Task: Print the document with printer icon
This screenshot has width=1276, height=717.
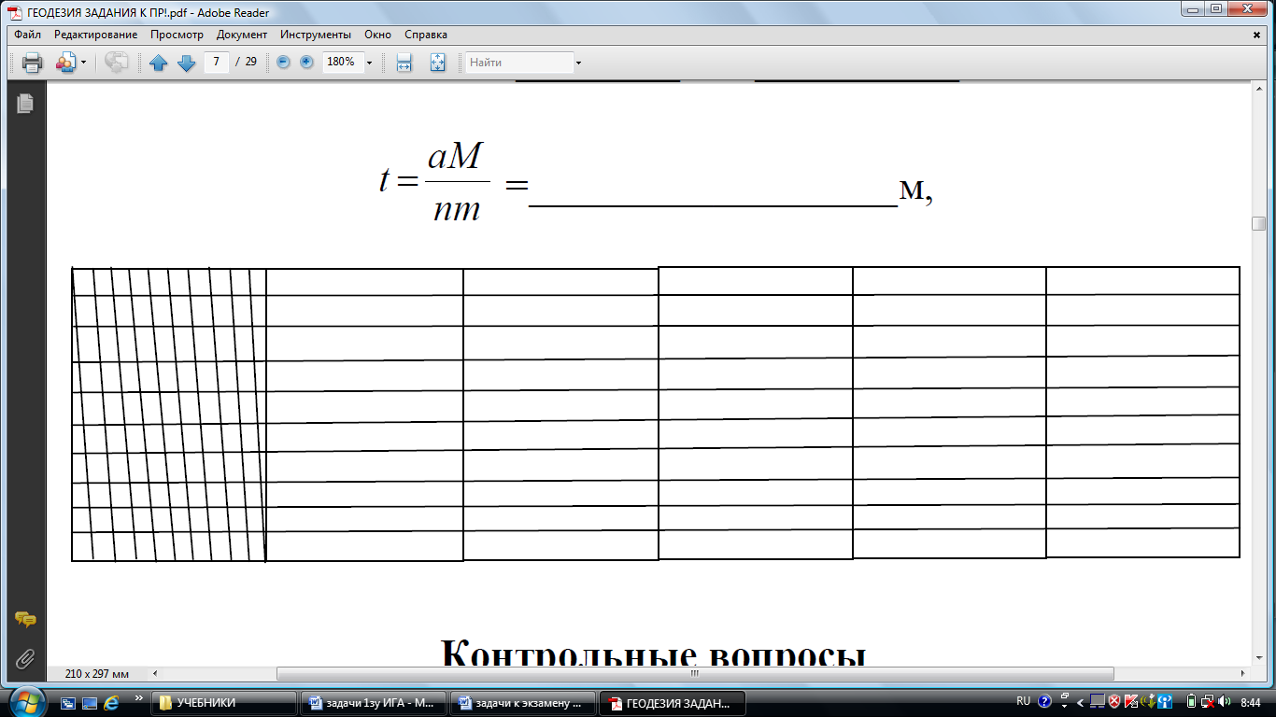Action: click(x=32, y=63)
